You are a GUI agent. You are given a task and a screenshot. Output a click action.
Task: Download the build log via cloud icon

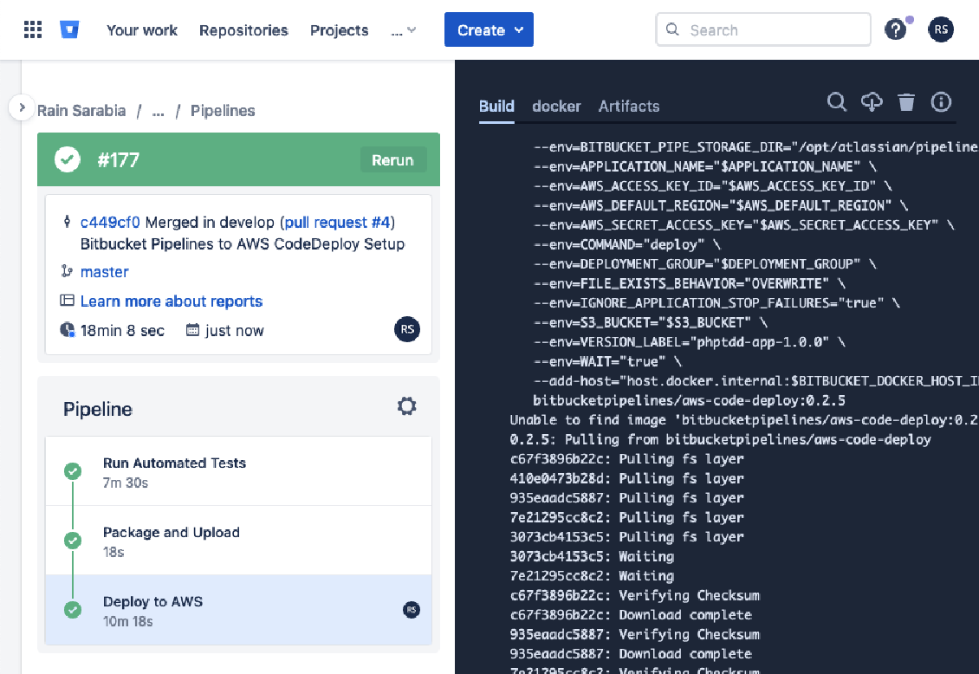872,101
